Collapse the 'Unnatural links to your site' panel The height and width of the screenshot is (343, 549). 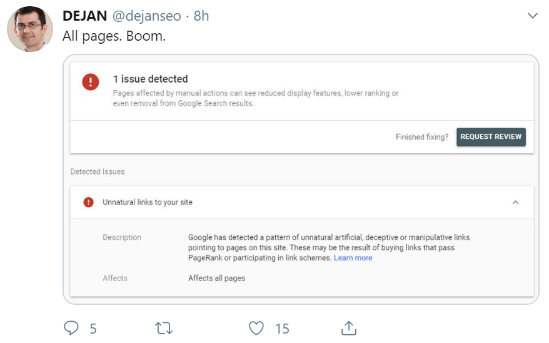click(515, 202)
